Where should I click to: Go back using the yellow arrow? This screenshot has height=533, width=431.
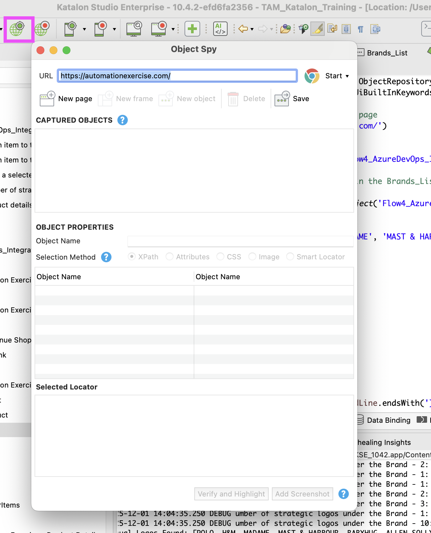(x=243, y=29)
